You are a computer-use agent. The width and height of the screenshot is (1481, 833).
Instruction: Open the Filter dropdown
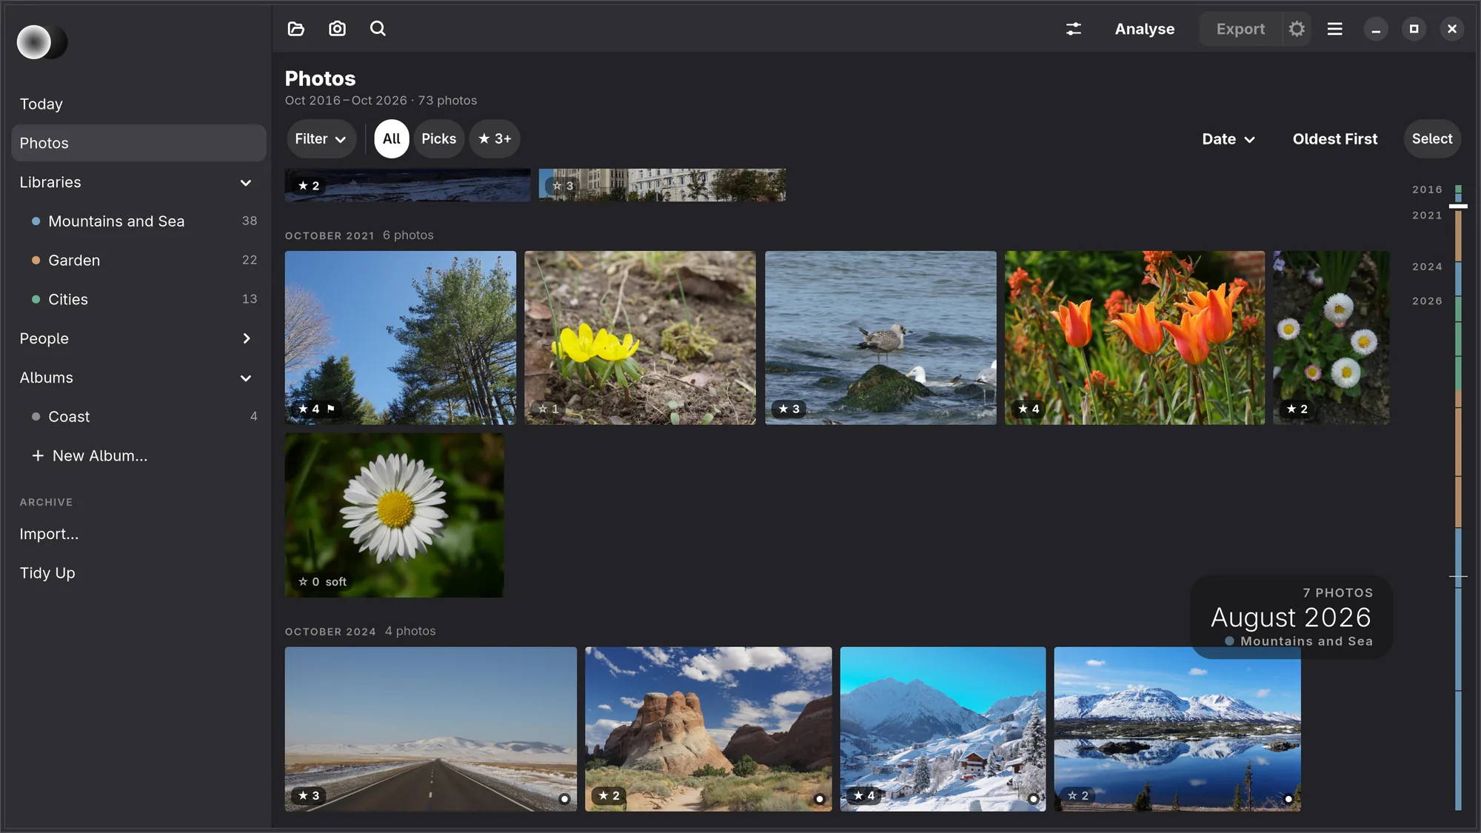click(x=321, y=138)
